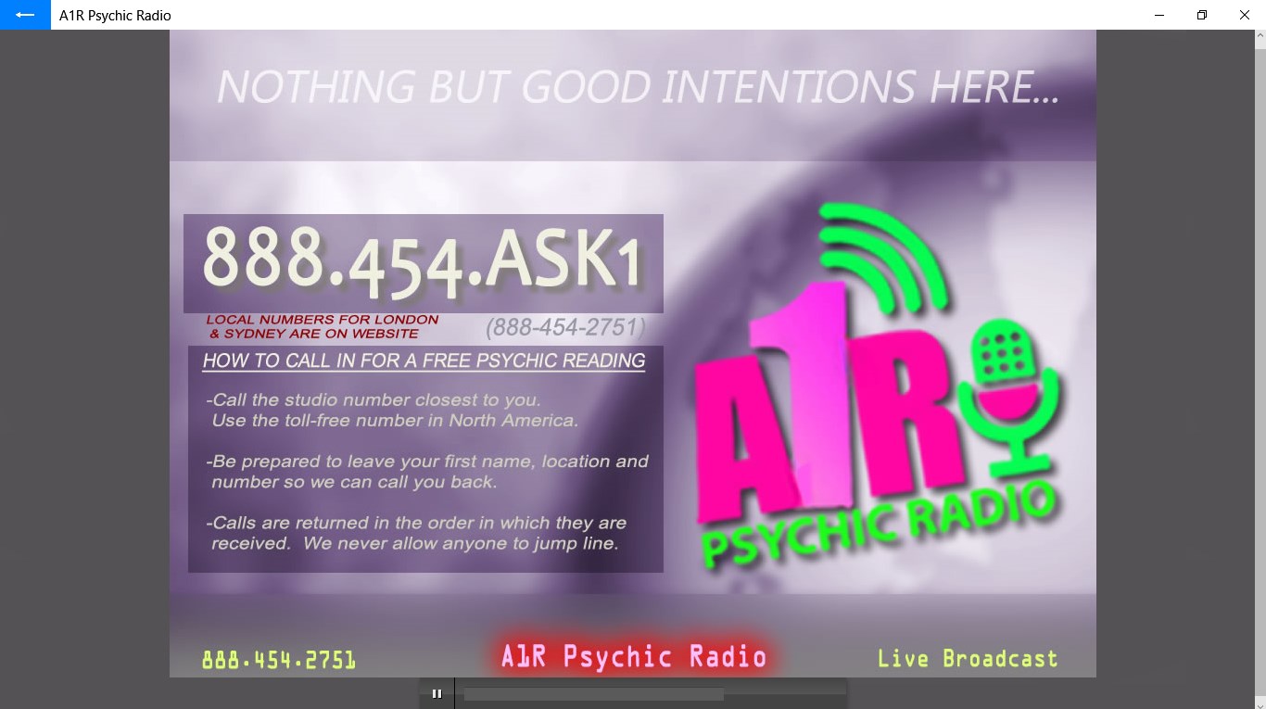Pause the live radio broadcast
Viewport: 1266px width, 709px height.
[437, 693]
